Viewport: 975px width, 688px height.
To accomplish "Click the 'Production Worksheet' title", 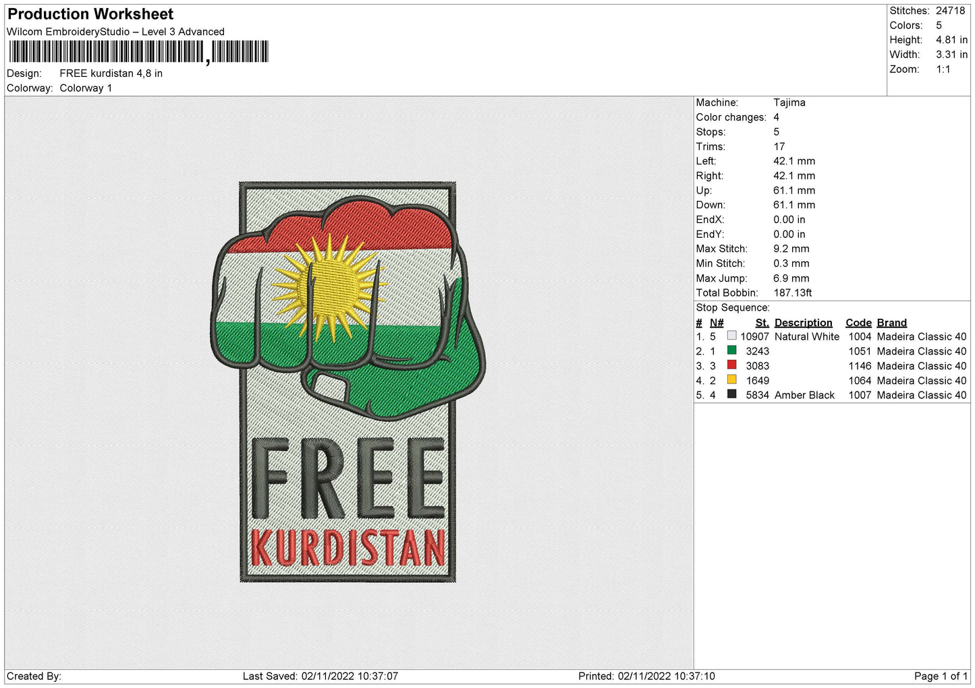I will click(x=90, y=14).
